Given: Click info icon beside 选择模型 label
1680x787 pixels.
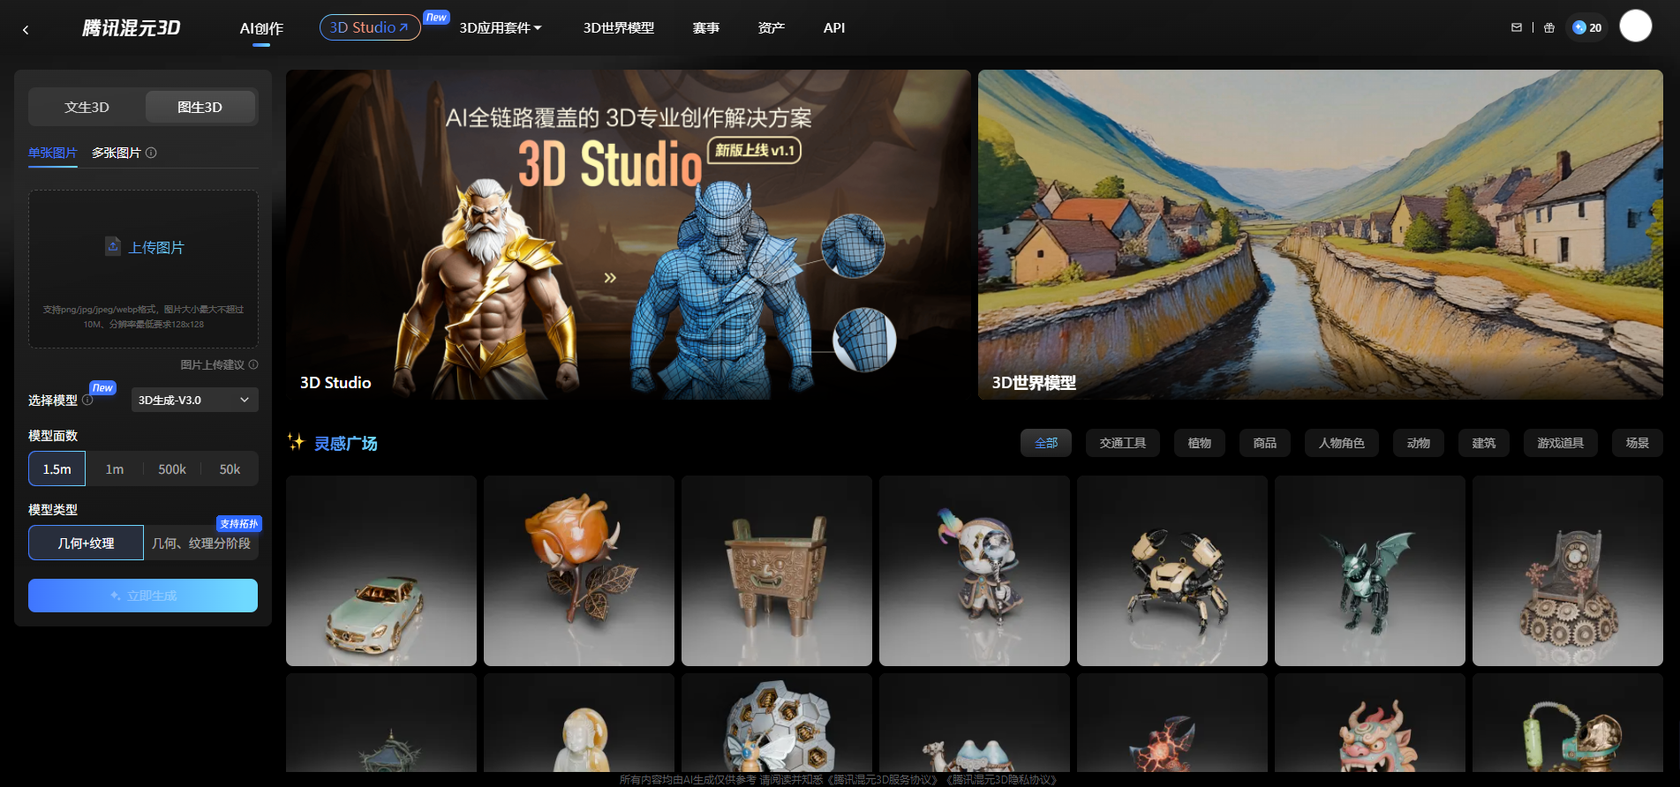Looking at the screenshot, I should (x=87, y=400).
